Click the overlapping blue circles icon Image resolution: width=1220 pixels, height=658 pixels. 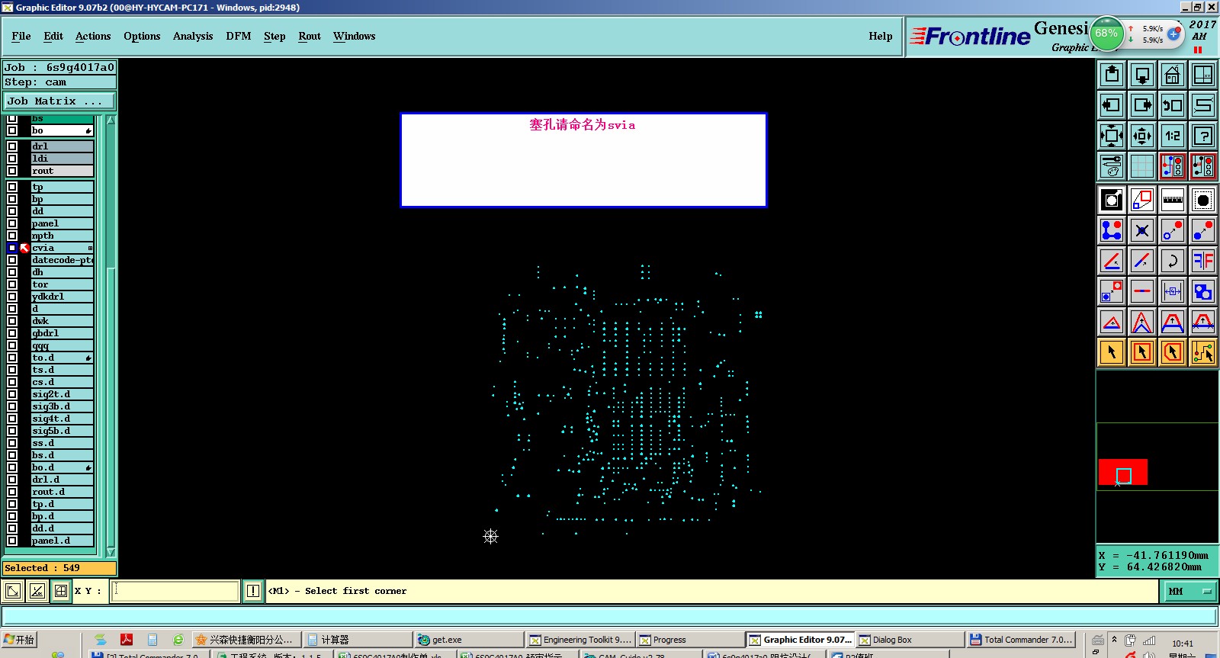pyautogui.click(x=1203, y=291)
